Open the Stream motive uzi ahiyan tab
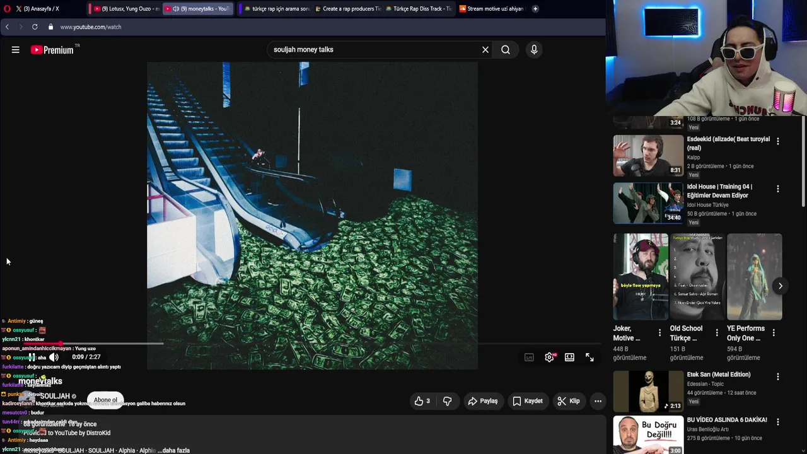 coord(491,9)
